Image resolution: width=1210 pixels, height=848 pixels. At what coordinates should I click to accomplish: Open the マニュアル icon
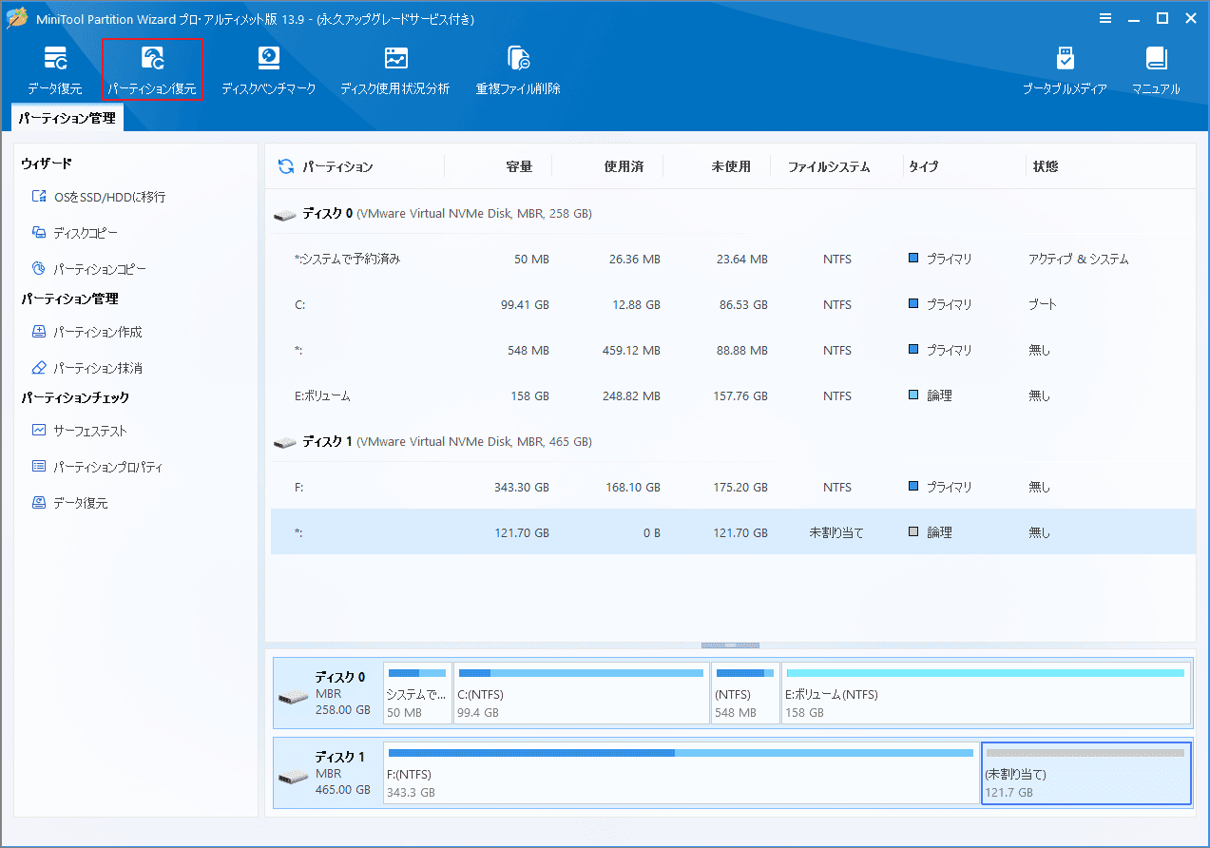(1156, 70)
